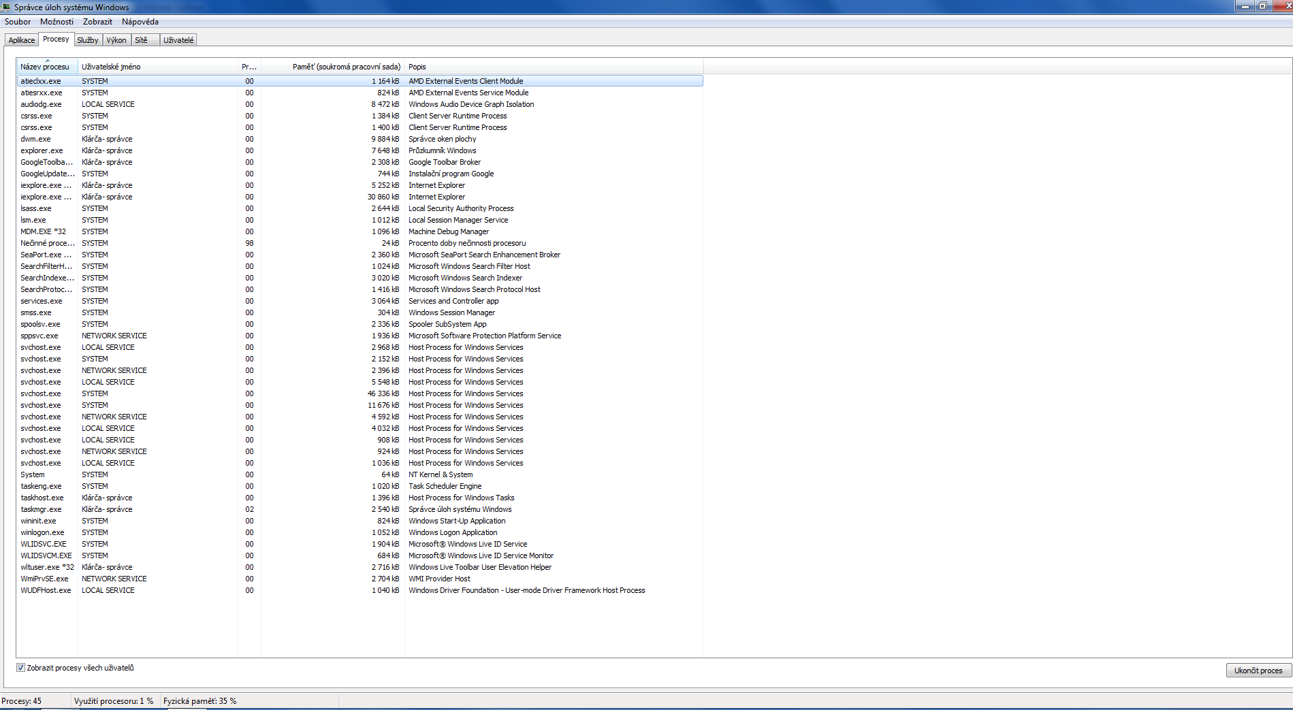This screenshot has width=1293, height=710.
Task: Select the wininit.exe process row
Action: pyautogui.click(x=360, y=521)
